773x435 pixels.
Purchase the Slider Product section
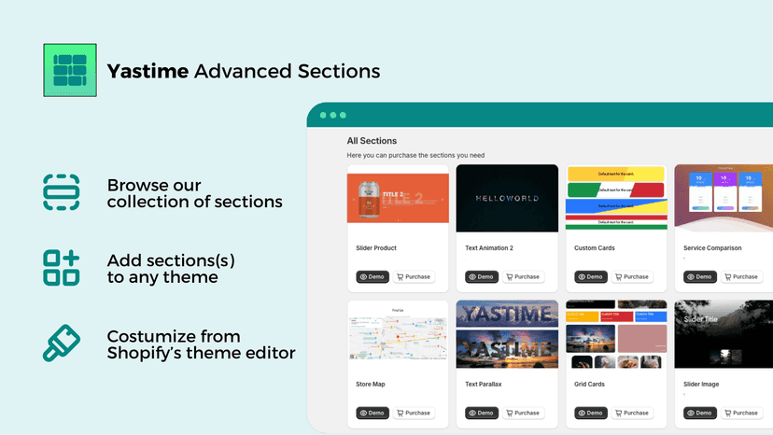(x=414, y=276)
